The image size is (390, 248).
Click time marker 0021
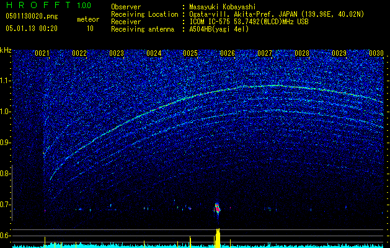(x=42, y=53)
